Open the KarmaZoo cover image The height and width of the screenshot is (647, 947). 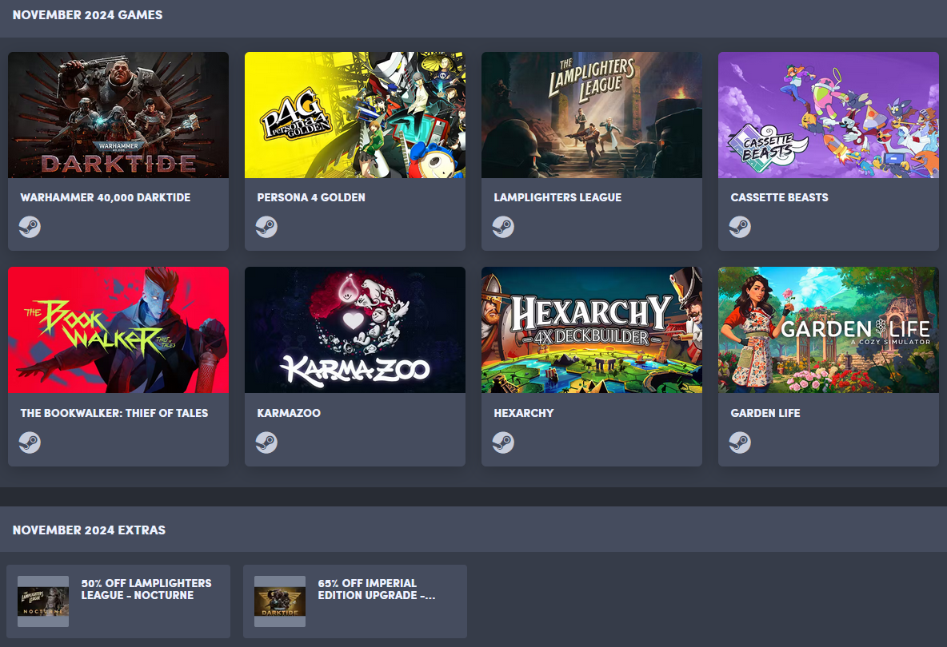pyautogui.click(x=355, y=330)
